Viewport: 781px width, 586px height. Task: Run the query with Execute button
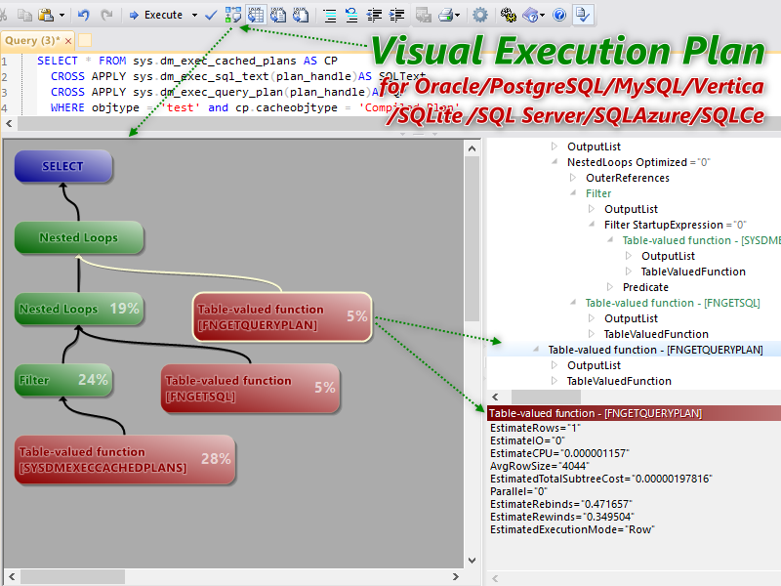[156, 15]
